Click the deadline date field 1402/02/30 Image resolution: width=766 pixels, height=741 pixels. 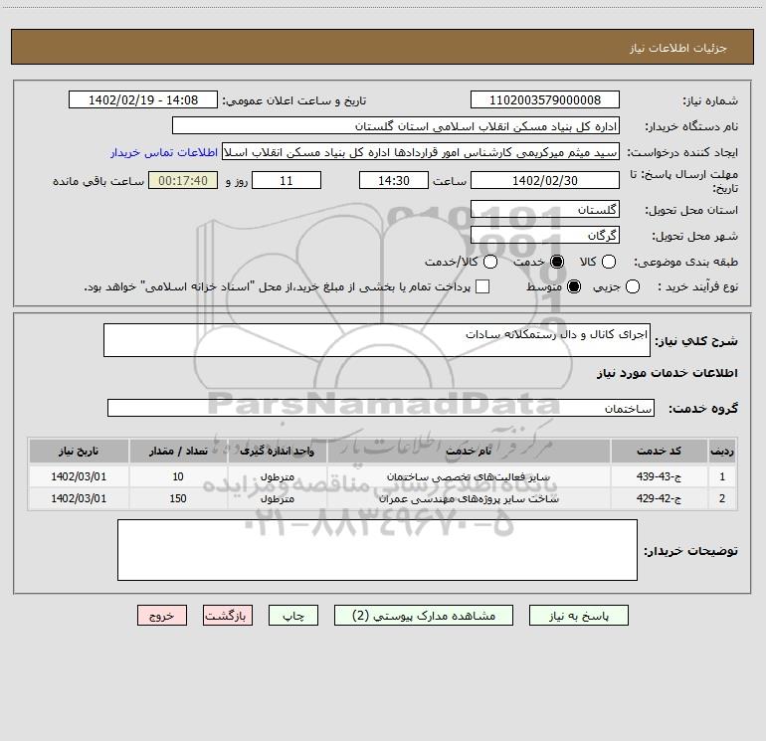[x=545, y=181]
